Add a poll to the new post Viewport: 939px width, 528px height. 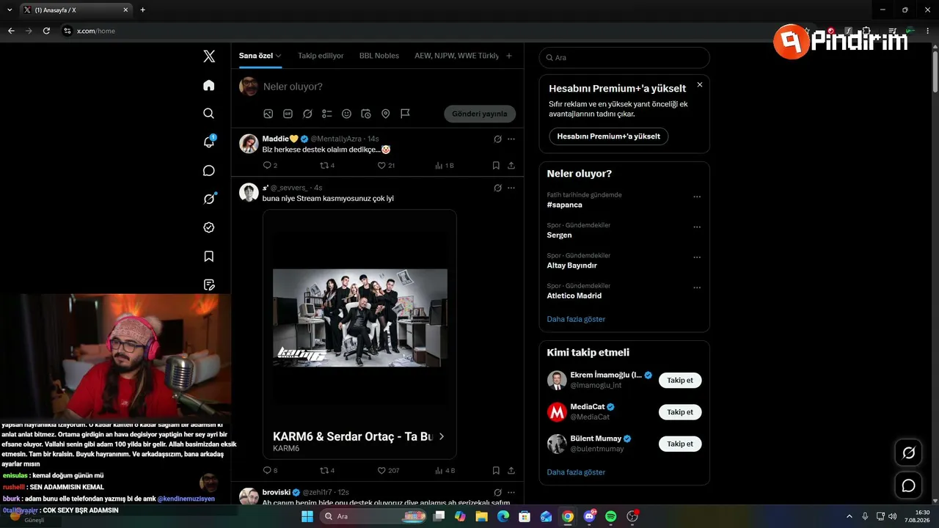tap(327, 114)
